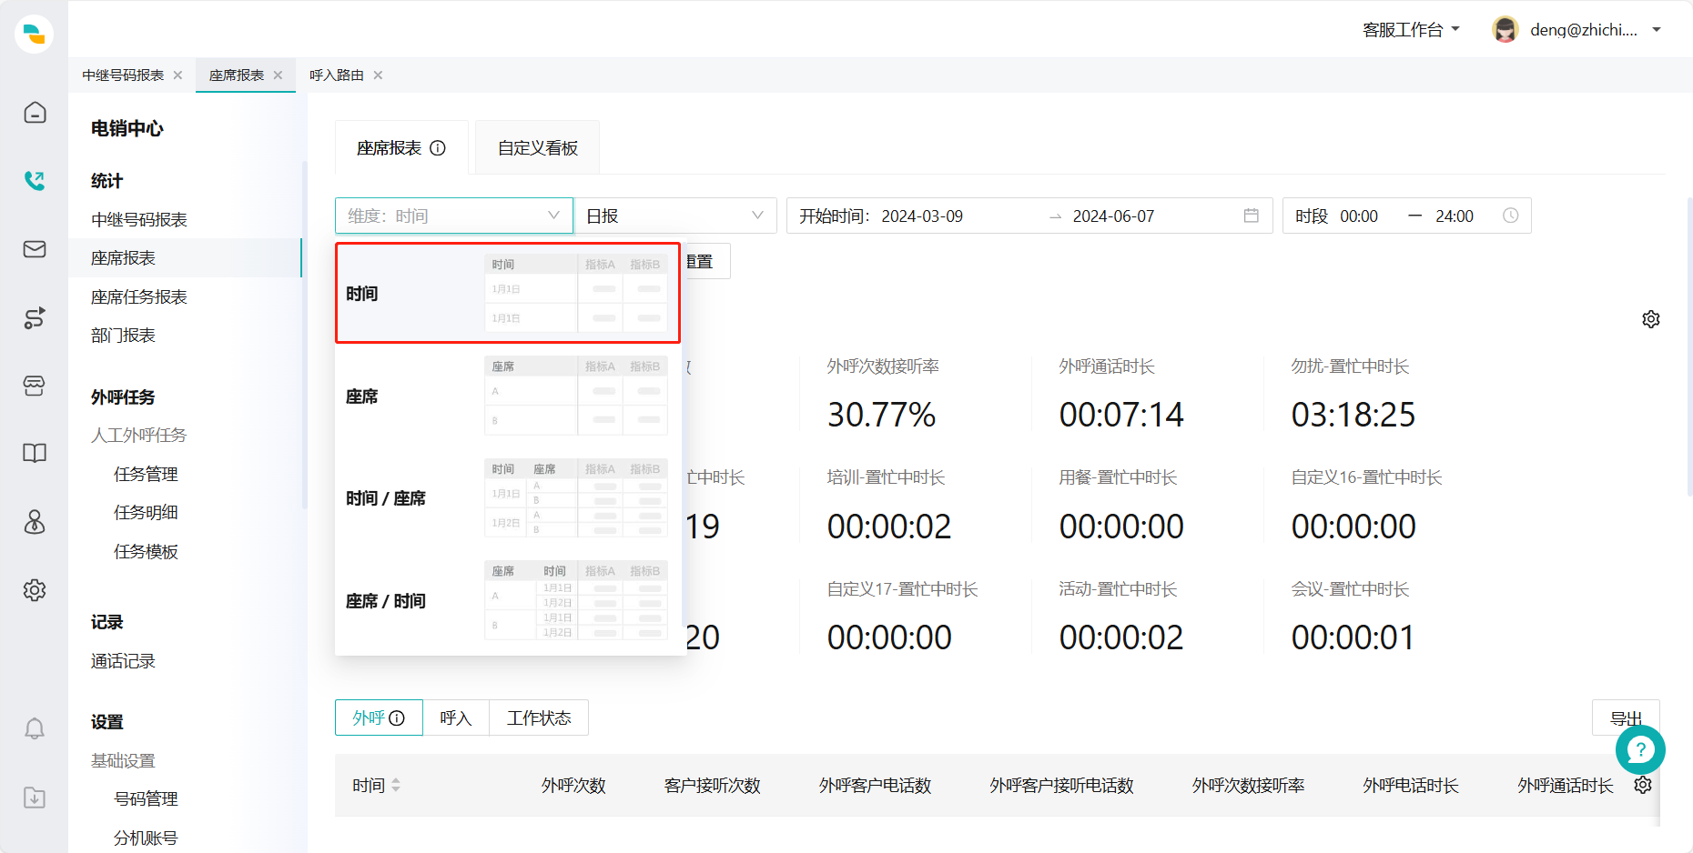Click the 导出 export button
The image size is (1693, 853).
1626,718
